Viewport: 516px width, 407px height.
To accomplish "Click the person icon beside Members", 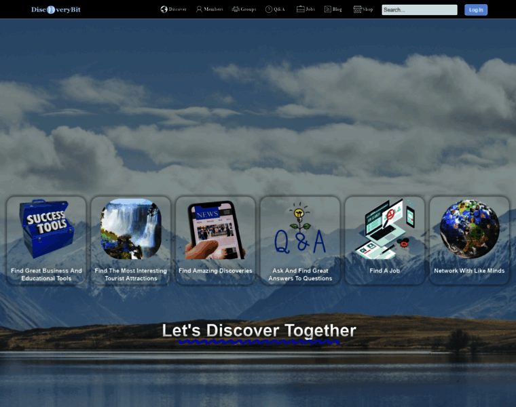I will [199, 9].
